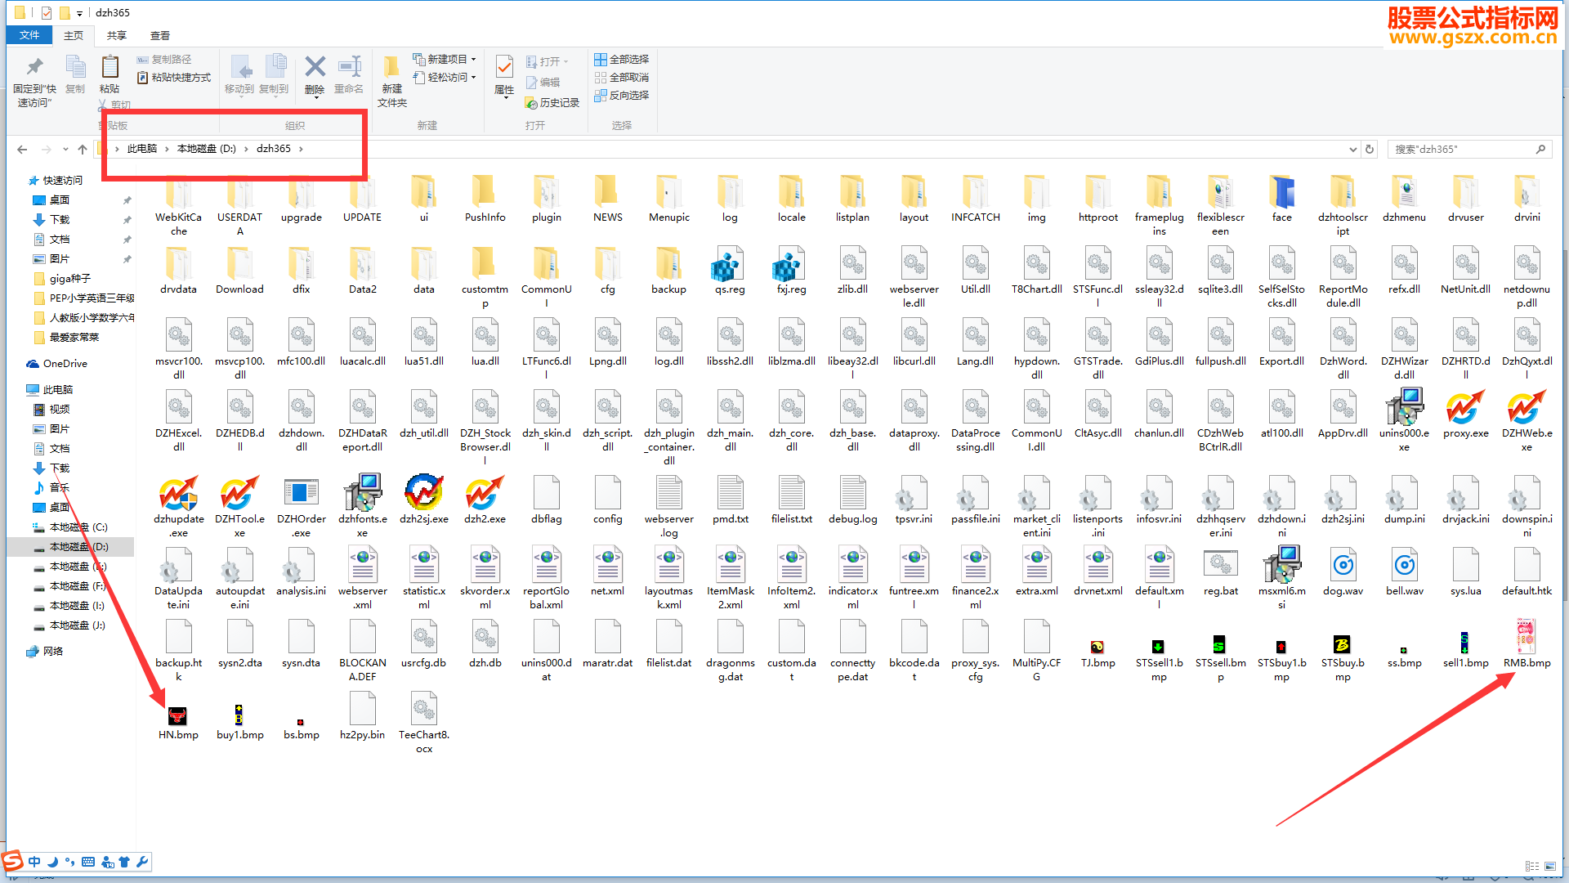Viewport: 1569px width, 883px height.
Task: Click the refresh icon beside address bar
Action: pyautogui.click(x=1370, y=149)
